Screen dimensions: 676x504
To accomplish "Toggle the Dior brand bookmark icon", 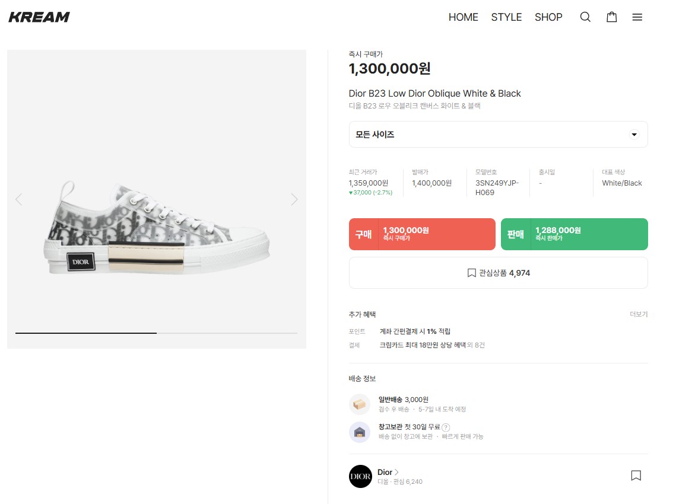I will click(636, 476).
